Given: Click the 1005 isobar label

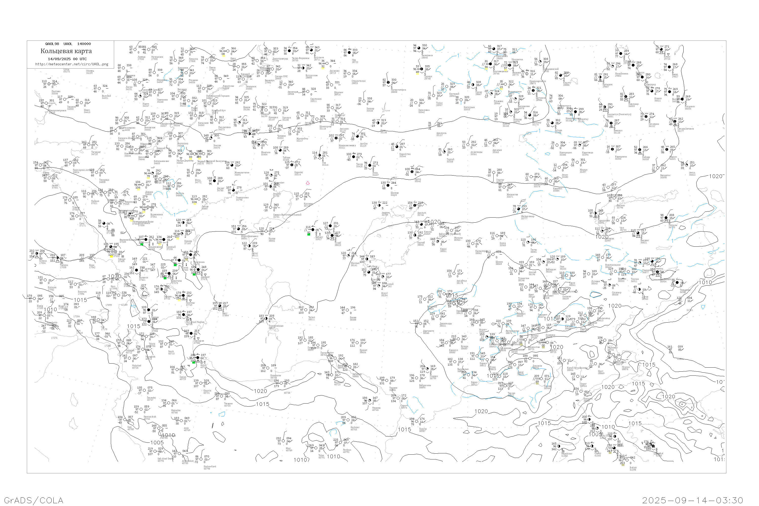Looking at the screenshot, I should tap(157, 442).
